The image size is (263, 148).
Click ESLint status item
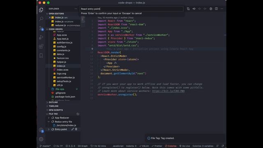pyautogui.click(x=144, y=146)
